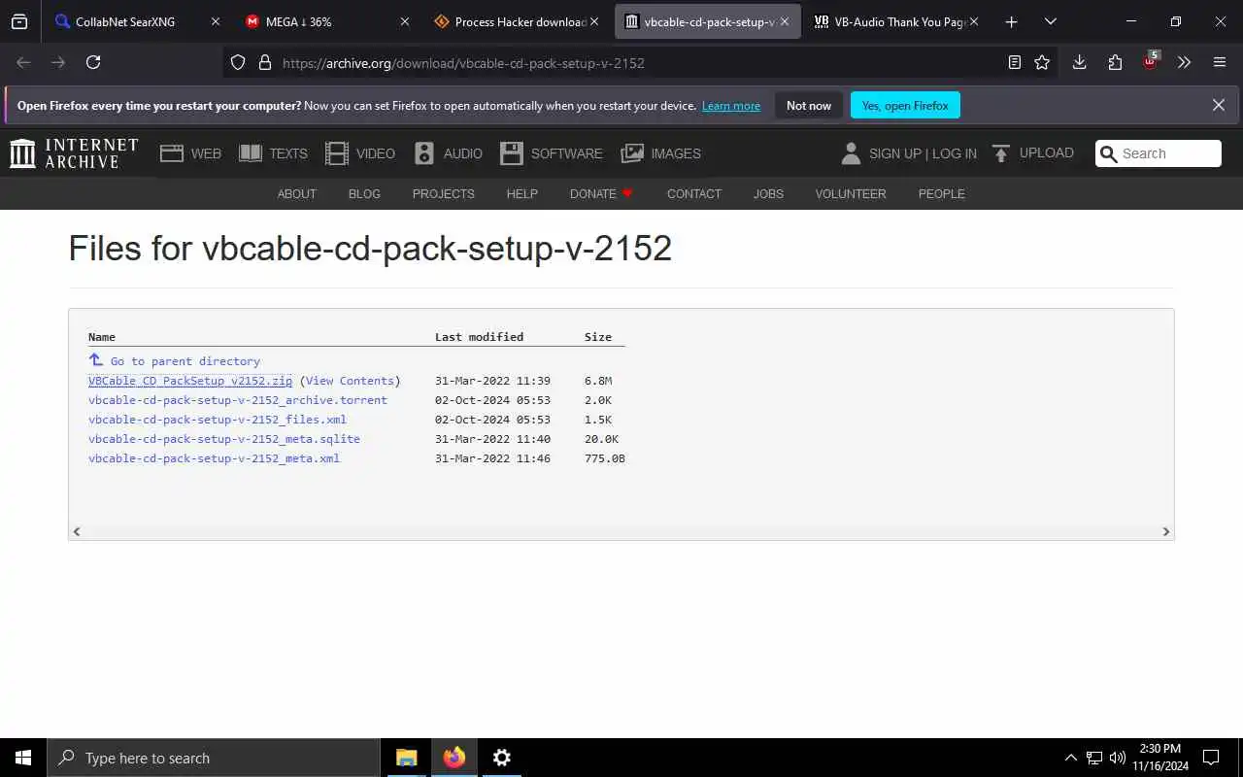Click the Not now button
1243x777 pixels.
(x=809, y=105)
